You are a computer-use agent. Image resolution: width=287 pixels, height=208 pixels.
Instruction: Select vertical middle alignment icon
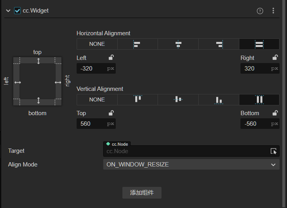(178, 99)
